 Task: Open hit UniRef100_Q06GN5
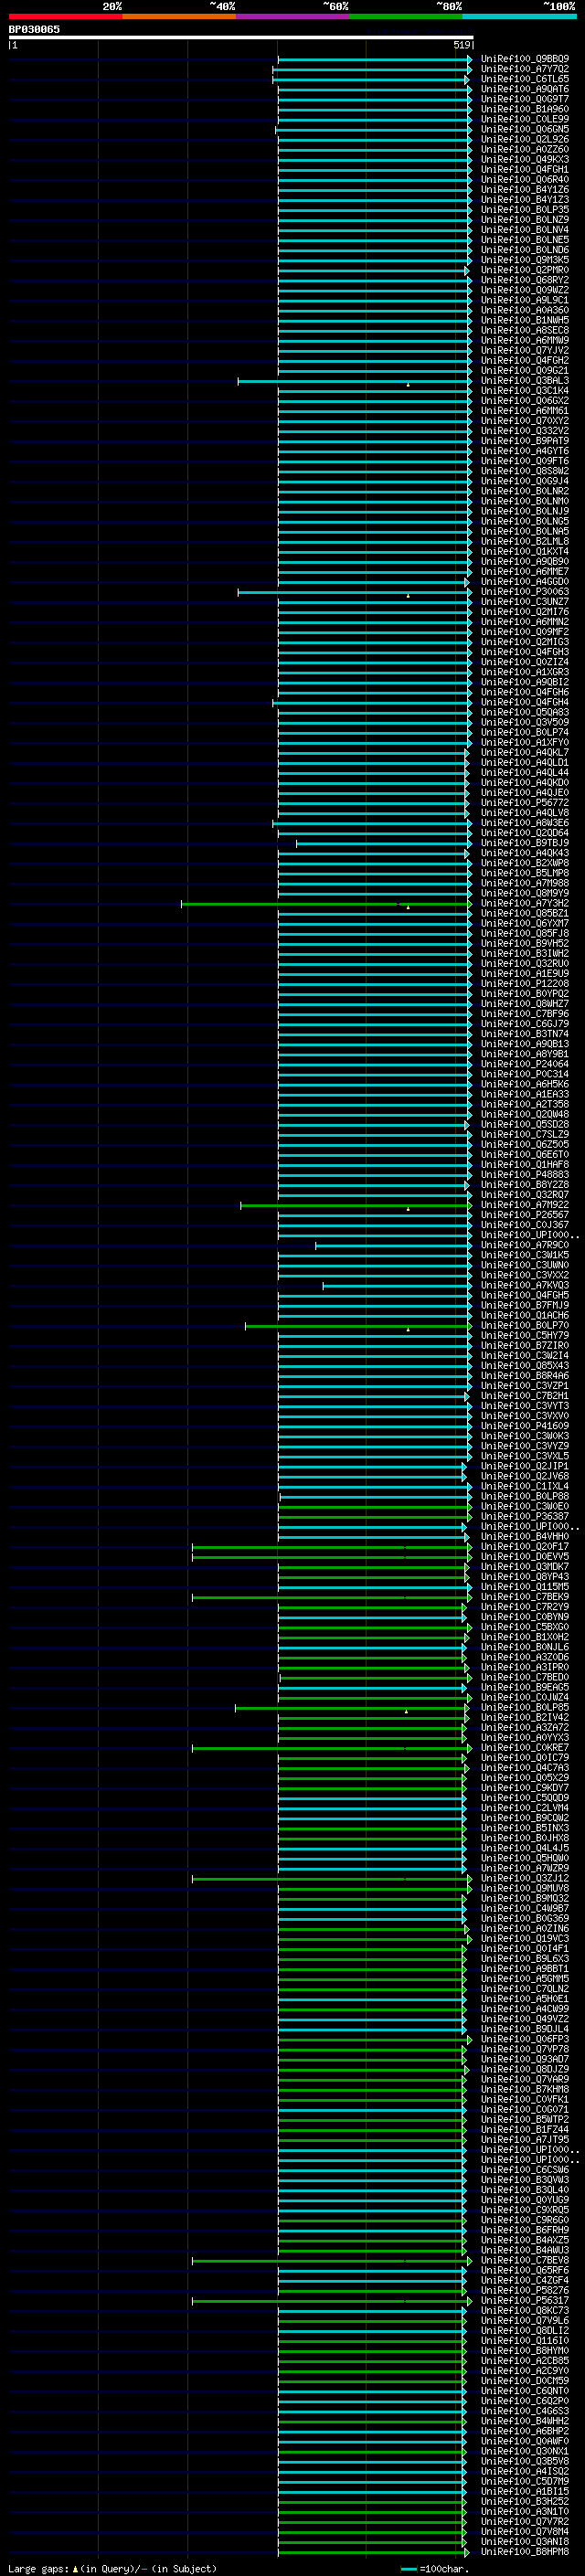[525, 129]
